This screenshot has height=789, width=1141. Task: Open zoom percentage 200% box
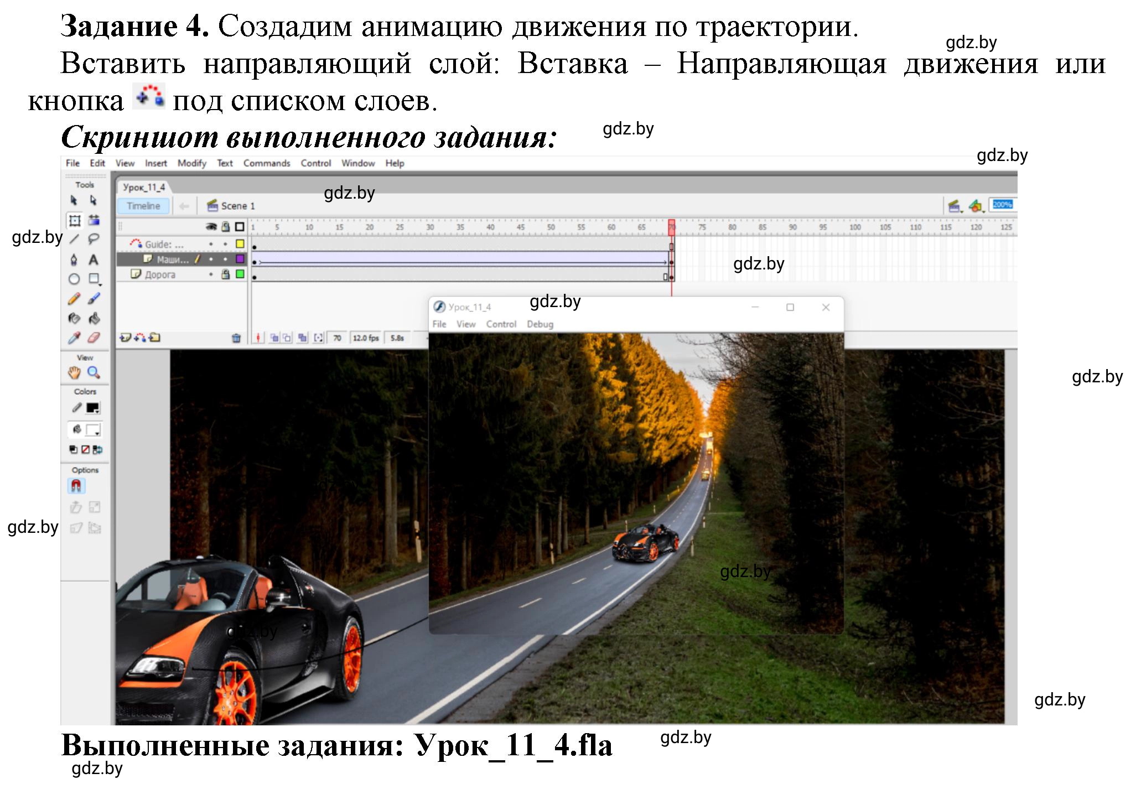(x=1003, y=205)
